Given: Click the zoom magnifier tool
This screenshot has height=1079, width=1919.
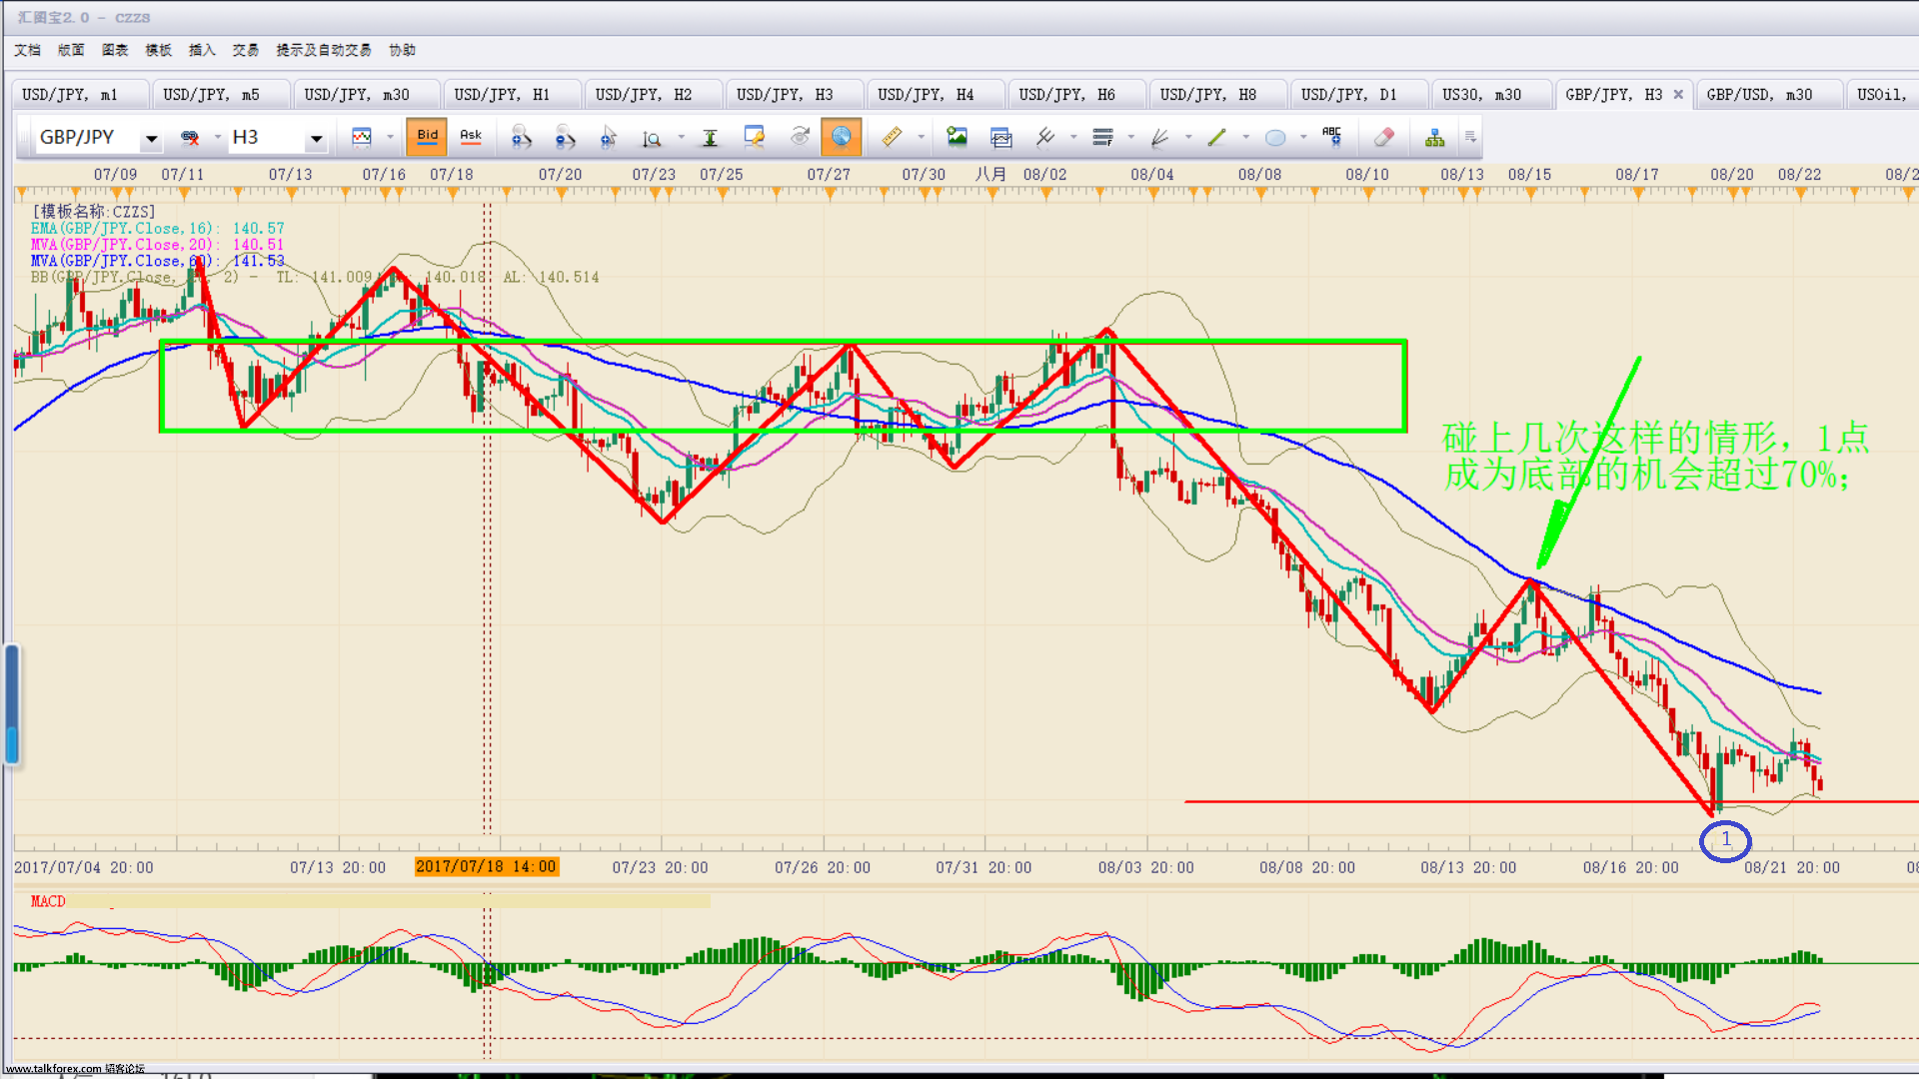Looking at the screenshot, I should point(652,138).
